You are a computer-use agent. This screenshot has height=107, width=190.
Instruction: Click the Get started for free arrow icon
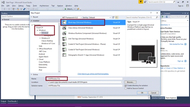(x=185, y=44)
